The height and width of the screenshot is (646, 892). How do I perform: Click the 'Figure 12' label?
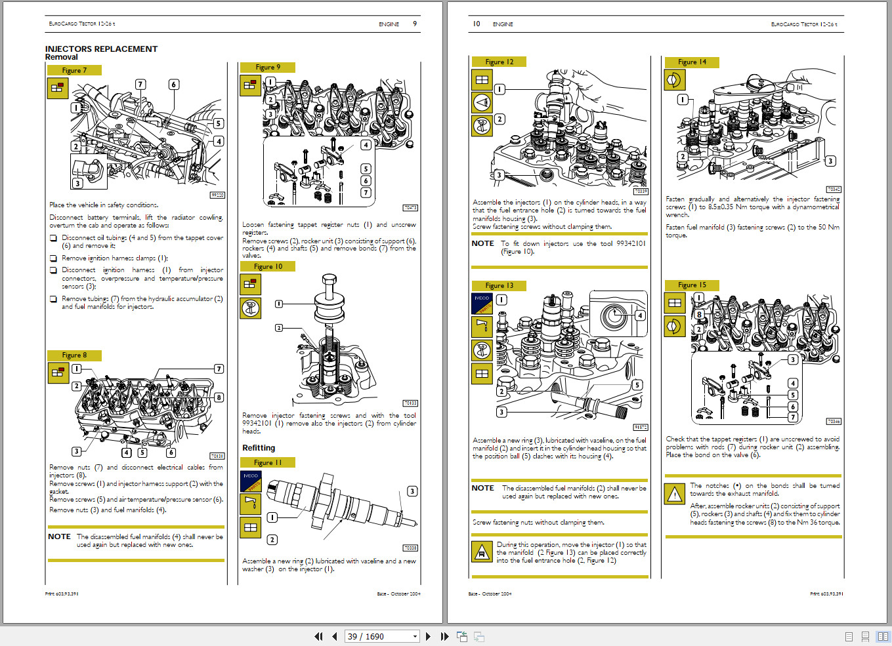(499, 62)
